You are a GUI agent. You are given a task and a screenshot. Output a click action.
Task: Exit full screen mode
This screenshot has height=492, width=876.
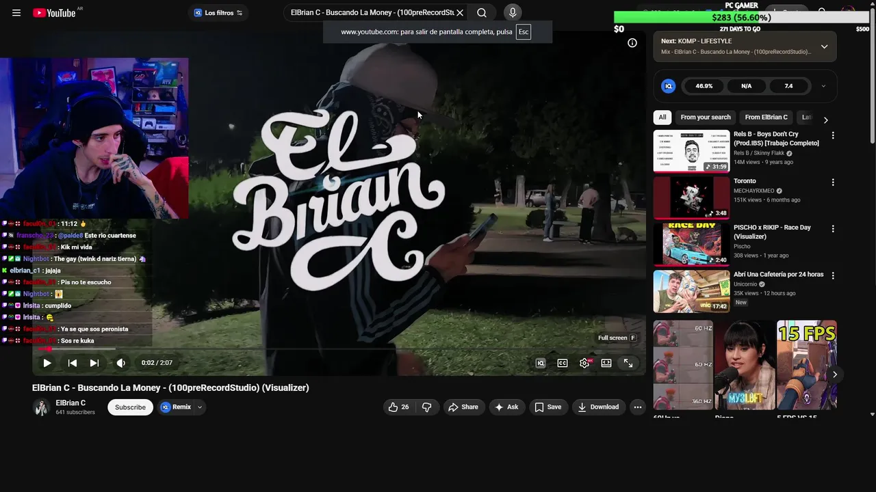tap(628, 364)
